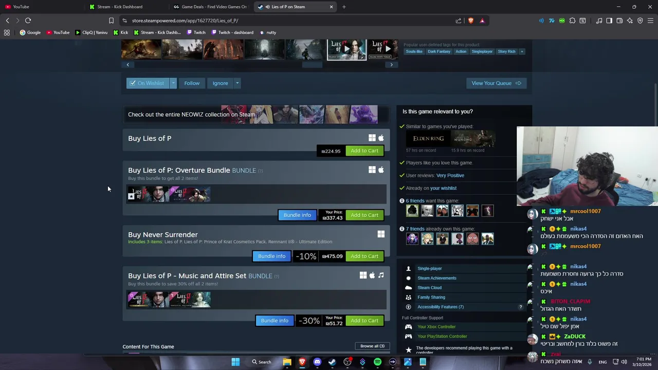The height and width of the screenshot is (370, 658).
Task: Click the share page icon in address bar
Action: click(x=459, y=21)
